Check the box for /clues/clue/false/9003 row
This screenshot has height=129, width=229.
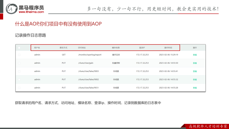click(x=19, y=71)
